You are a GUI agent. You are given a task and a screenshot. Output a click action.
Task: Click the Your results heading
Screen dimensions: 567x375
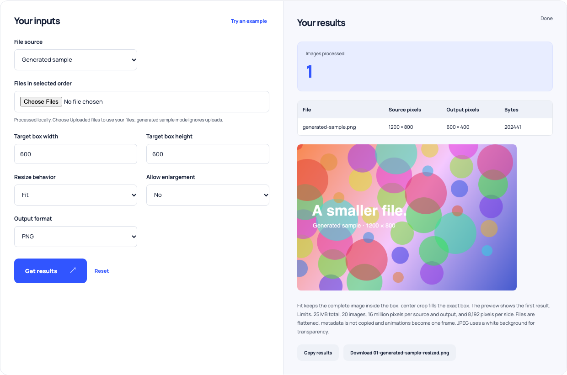coord(321,23)
